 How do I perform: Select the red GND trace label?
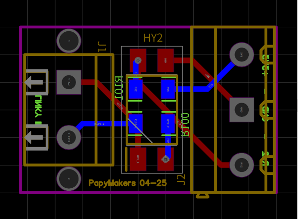click(x=208, y=76)
